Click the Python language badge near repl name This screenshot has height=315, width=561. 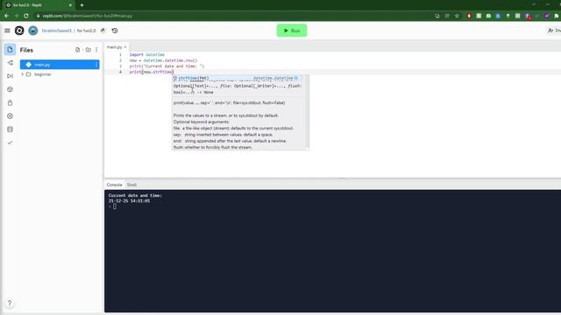[x=103, y=31]
